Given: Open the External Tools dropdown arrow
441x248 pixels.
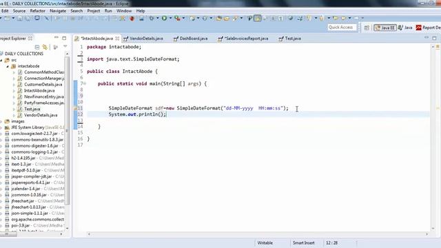Looking at the screenshot, I should [x=184, y=19].
